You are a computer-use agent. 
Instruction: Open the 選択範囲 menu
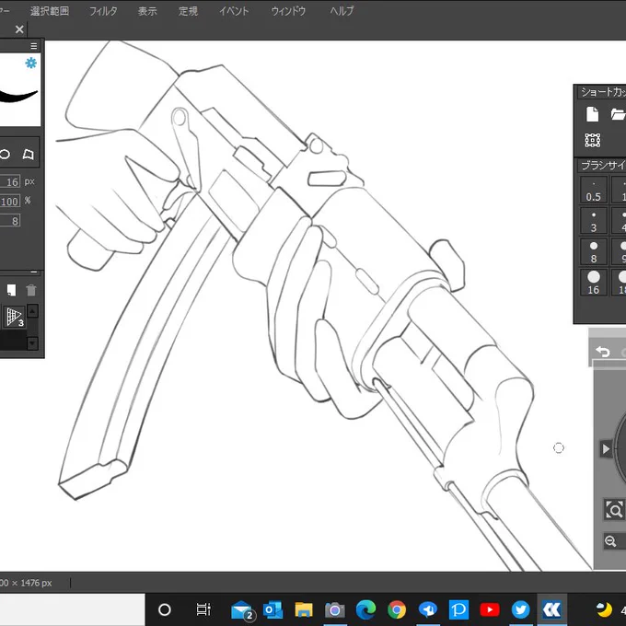(x=50, y=11)
